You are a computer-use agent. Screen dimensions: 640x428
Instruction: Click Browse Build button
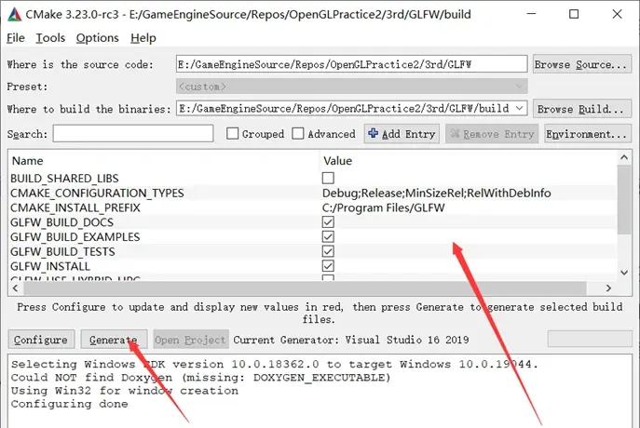pyautogui.click(x=580, y=109)
